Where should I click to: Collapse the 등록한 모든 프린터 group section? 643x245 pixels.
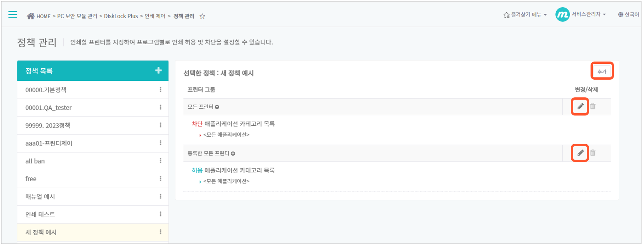233,154
